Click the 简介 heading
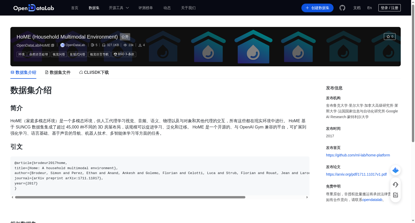 (17, 108)
